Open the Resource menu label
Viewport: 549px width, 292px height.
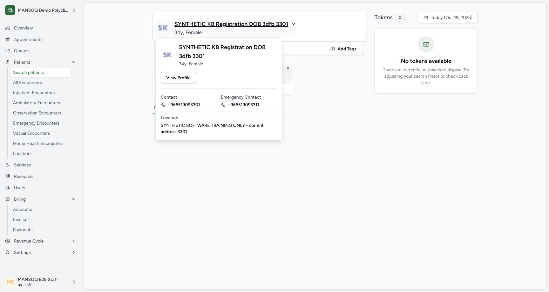tap(23, 176)
